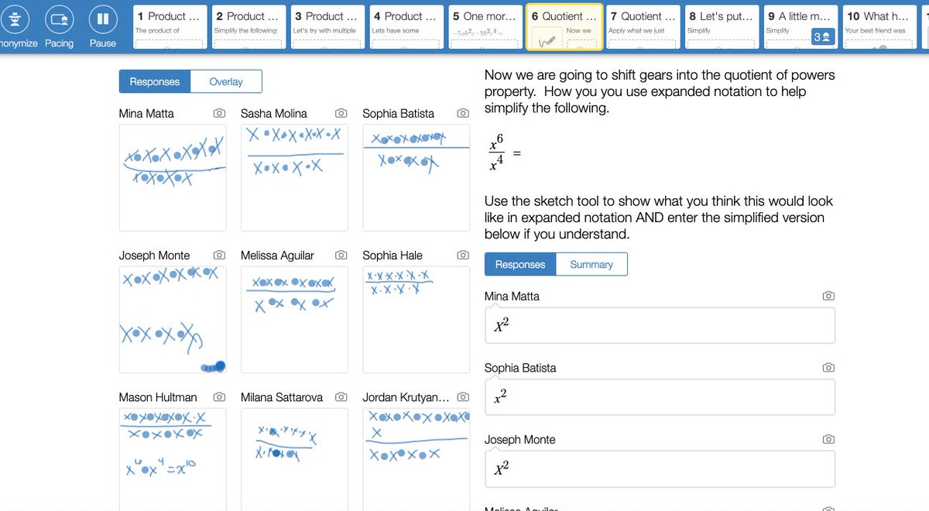This screenshot has width=929, height=511.
Task: Switch to the Summary tab
Action: (x=591, y=264)
